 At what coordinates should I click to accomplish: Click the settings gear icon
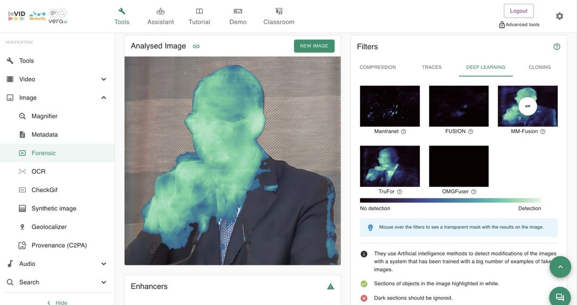[559, 16]
